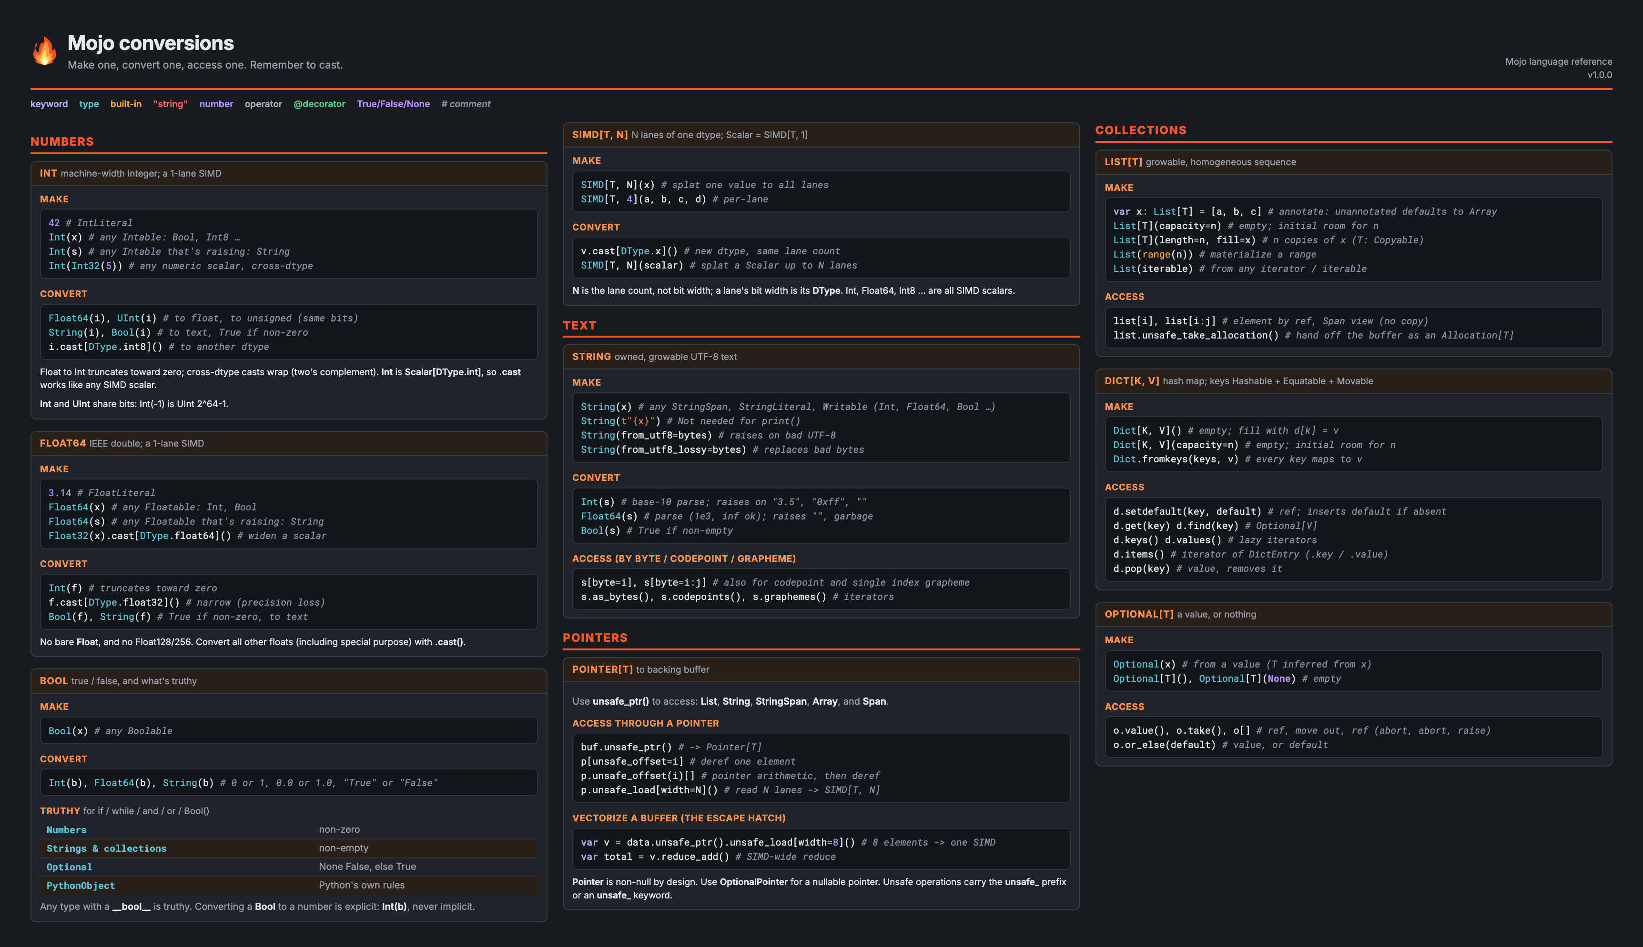Click the TEXT section heading
This screenshot has height=947, width=1643.
579,325
